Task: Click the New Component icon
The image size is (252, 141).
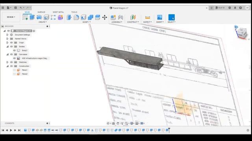Action: click(113, 17)
